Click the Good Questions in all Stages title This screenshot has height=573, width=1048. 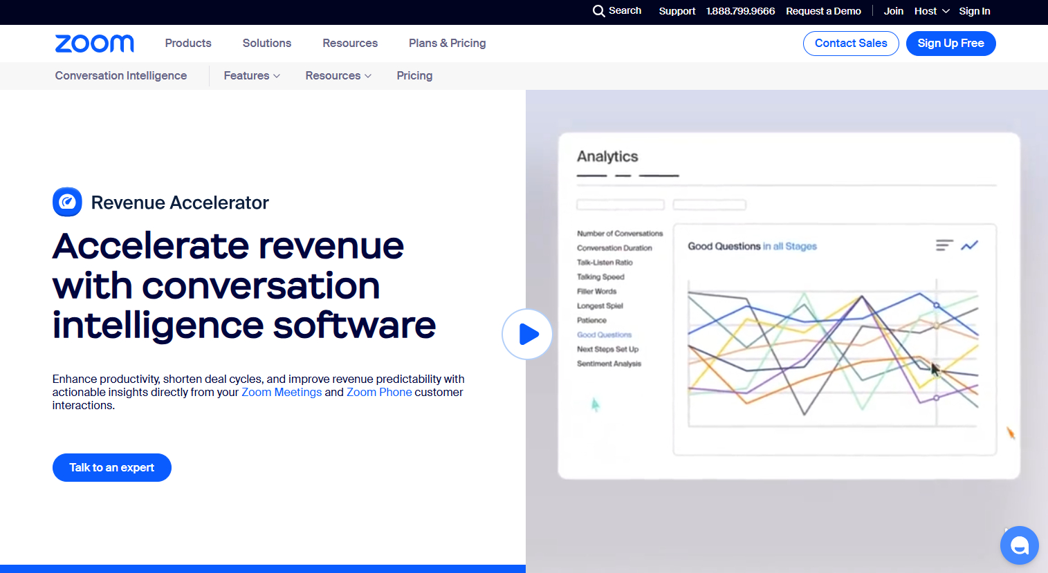click(x=752, y=246)
